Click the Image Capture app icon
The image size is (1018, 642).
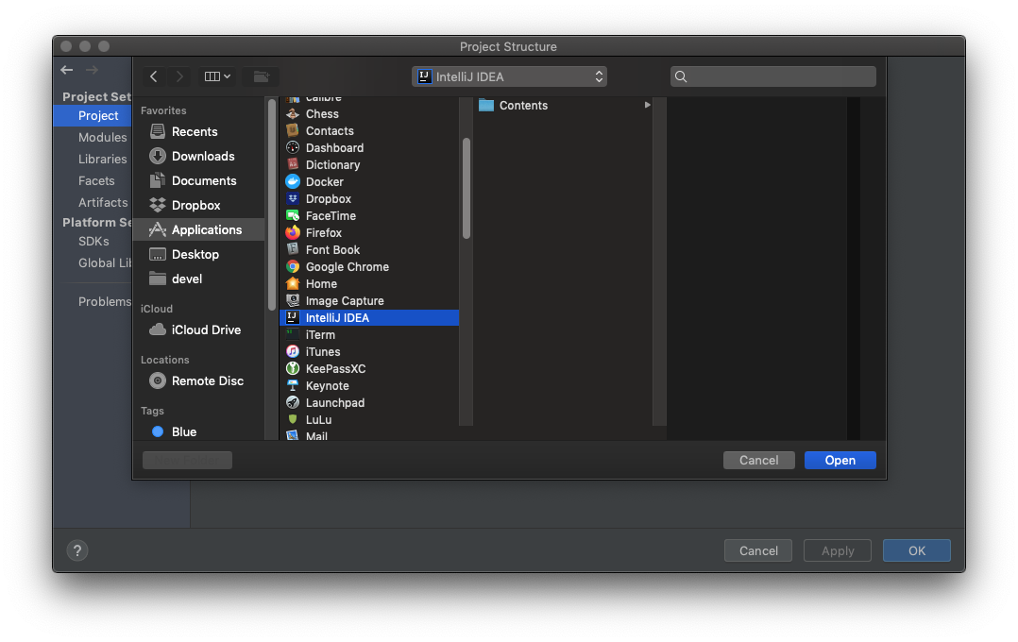[x=293, y=300]
